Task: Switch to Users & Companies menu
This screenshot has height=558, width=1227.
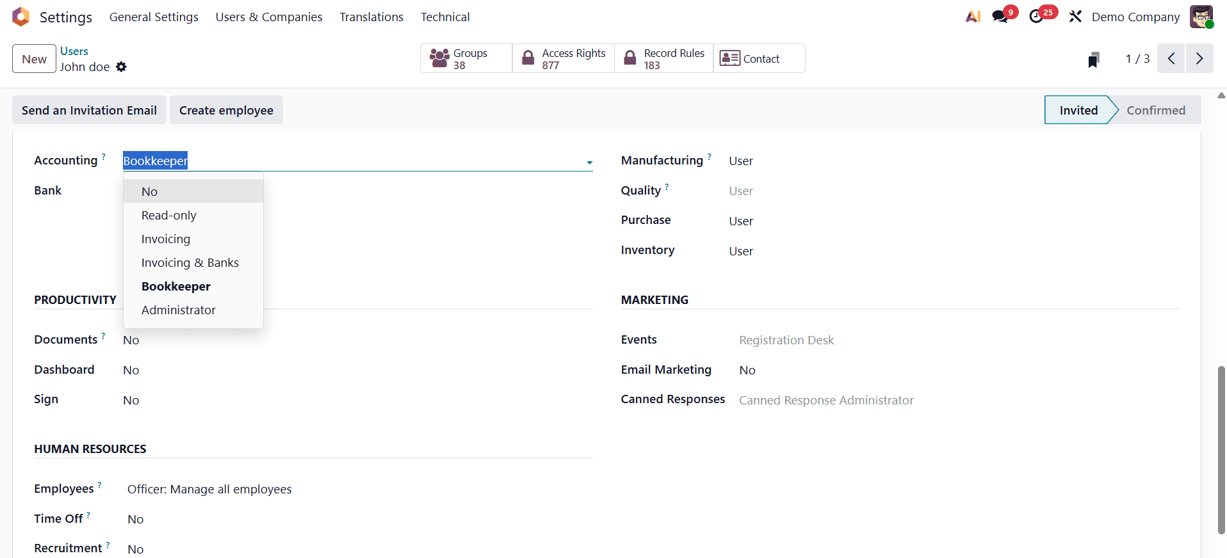Action: pyautogui.click(x=268, y=17)
